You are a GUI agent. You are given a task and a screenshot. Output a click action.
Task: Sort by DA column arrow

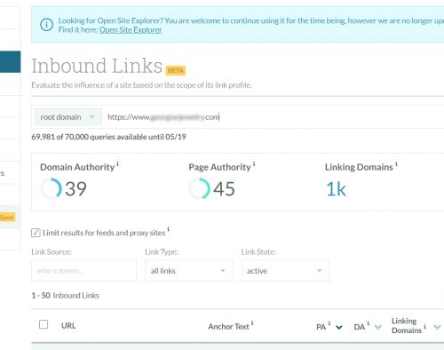tap(377, 327)
